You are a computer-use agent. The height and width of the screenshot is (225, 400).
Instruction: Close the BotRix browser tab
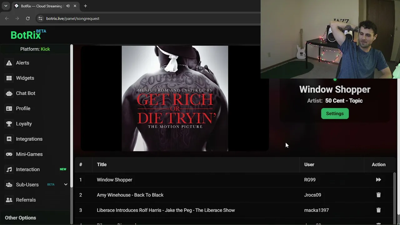point(75,6)
